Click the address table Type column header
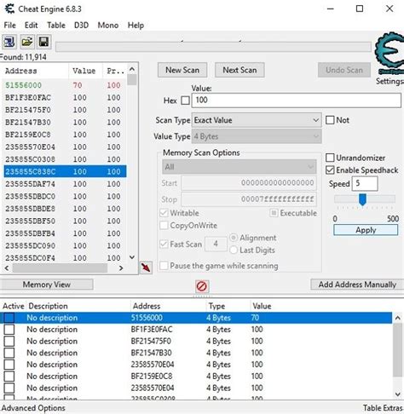 click(x=228, y=306)
